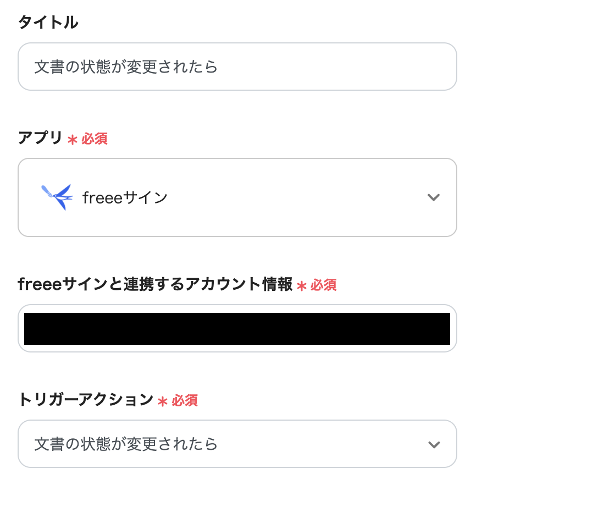Expand the アプリ dropdown chevron
598x518 pixels.
pyautogui.click(x=434, y=197)
